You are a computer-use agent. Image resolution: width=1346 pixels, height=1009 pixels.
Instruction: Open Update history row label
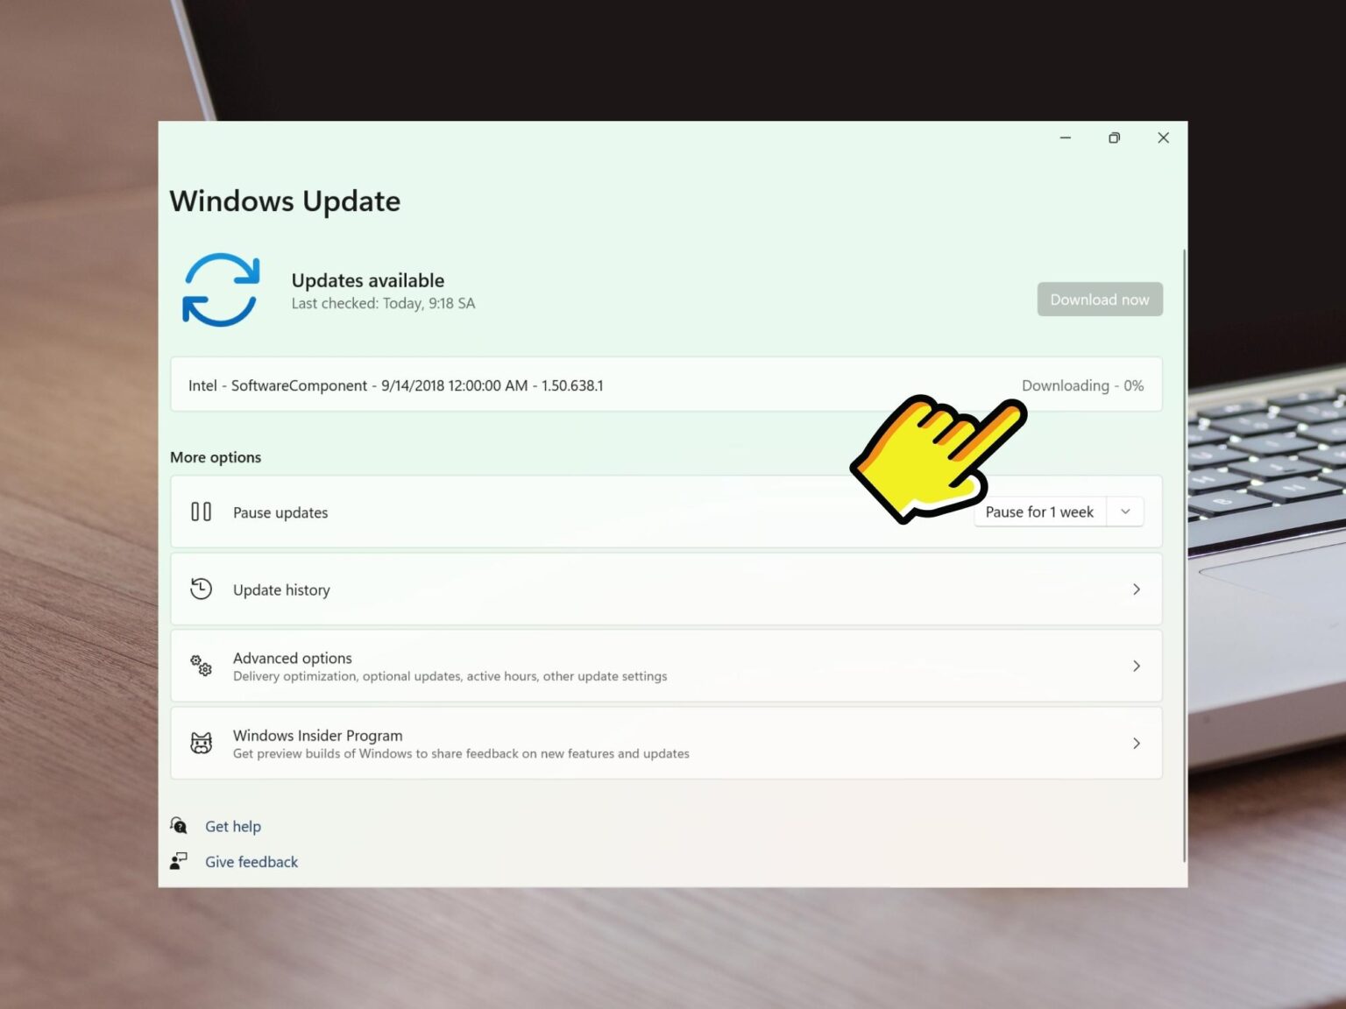pyautogui.click(x=281, y=589)
